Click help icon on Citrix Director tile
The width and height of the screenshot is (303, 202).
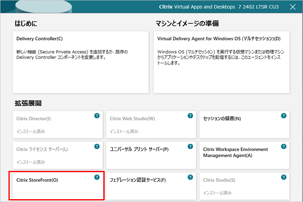coord(97,116)
